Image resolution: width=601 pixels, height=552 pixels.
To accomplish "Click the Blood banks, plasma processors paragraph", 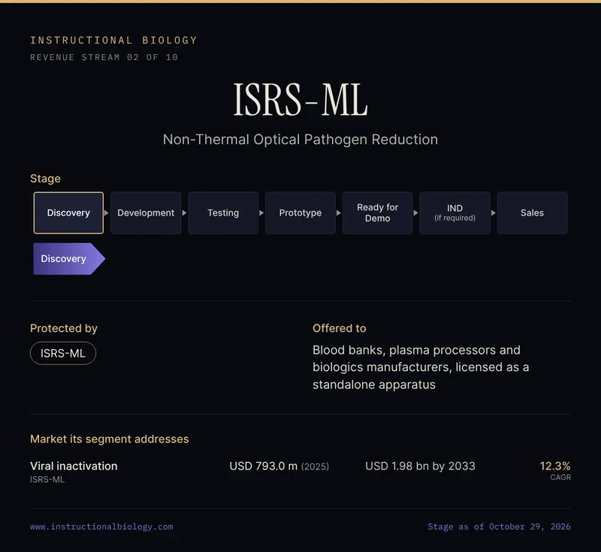I will (421, 367).
